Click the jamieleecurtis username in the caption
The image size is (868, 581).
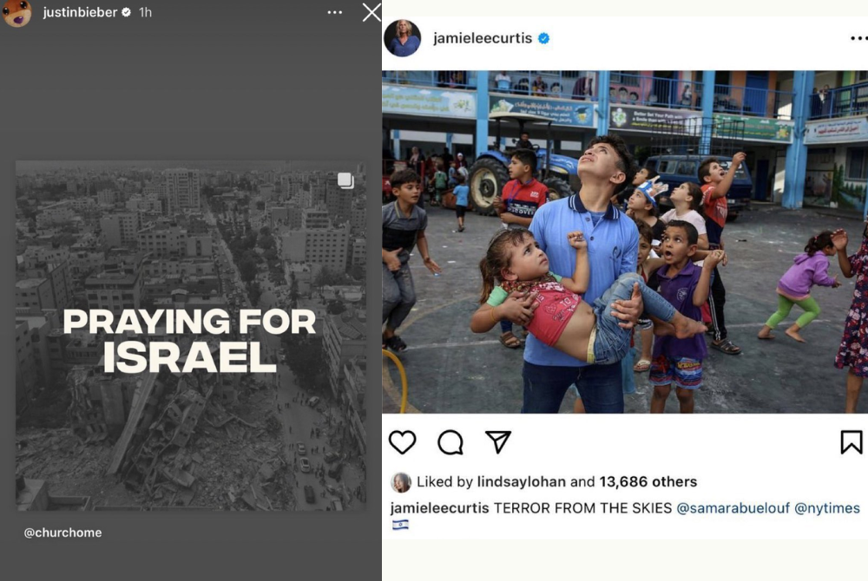(x=440, y=508)
